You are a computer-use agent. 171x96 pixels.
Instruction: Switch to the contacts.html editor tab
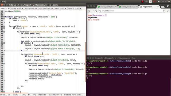click(44, 8)
